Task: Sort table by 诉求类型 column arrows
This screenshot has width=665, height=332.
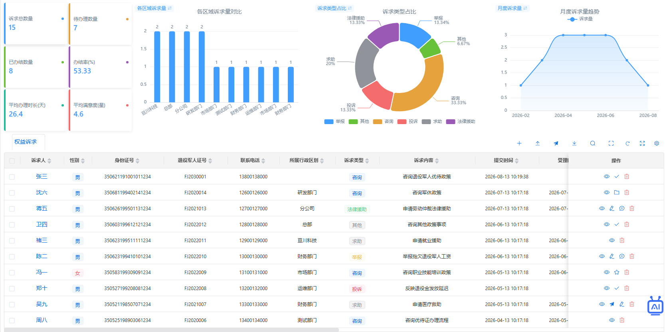Action: pos(367,161)
